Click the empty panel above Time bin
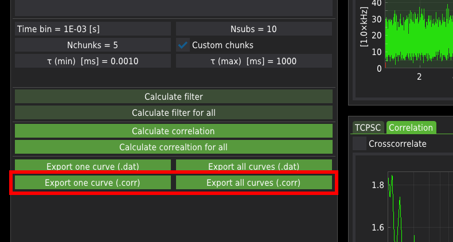The height and width of the screenshot is (242, 453). point(173,7)
